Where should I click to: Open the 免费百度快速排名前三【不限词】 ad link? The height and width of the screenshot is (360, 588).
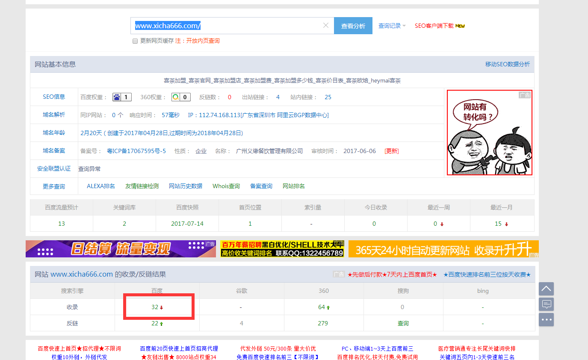tap(278, 357)
